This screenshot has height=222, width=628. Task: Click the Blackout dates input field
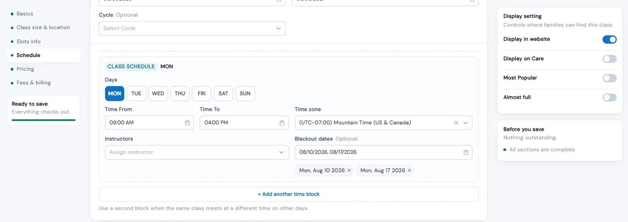tap(384, 152)
